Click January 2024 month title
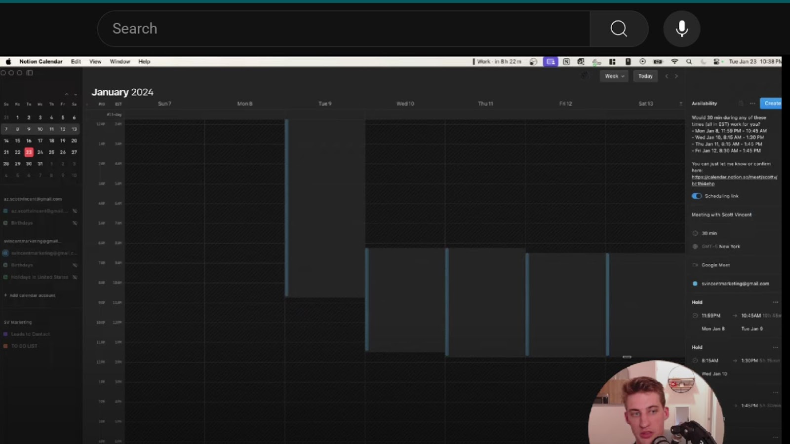 pos(122,92)
